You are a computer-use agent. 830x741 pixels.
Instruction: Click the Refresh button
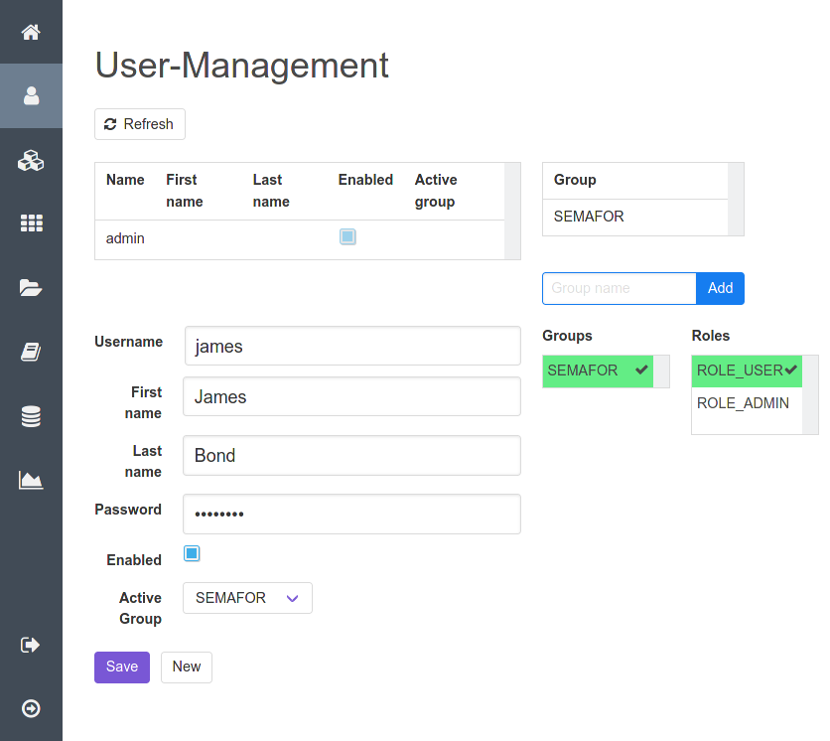[x=140, y=124]
